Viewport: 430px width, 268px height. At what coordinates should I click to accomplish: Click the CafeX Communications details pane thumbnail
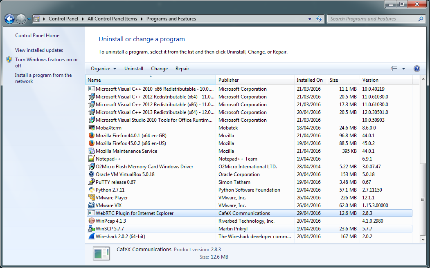coord(101,253)
